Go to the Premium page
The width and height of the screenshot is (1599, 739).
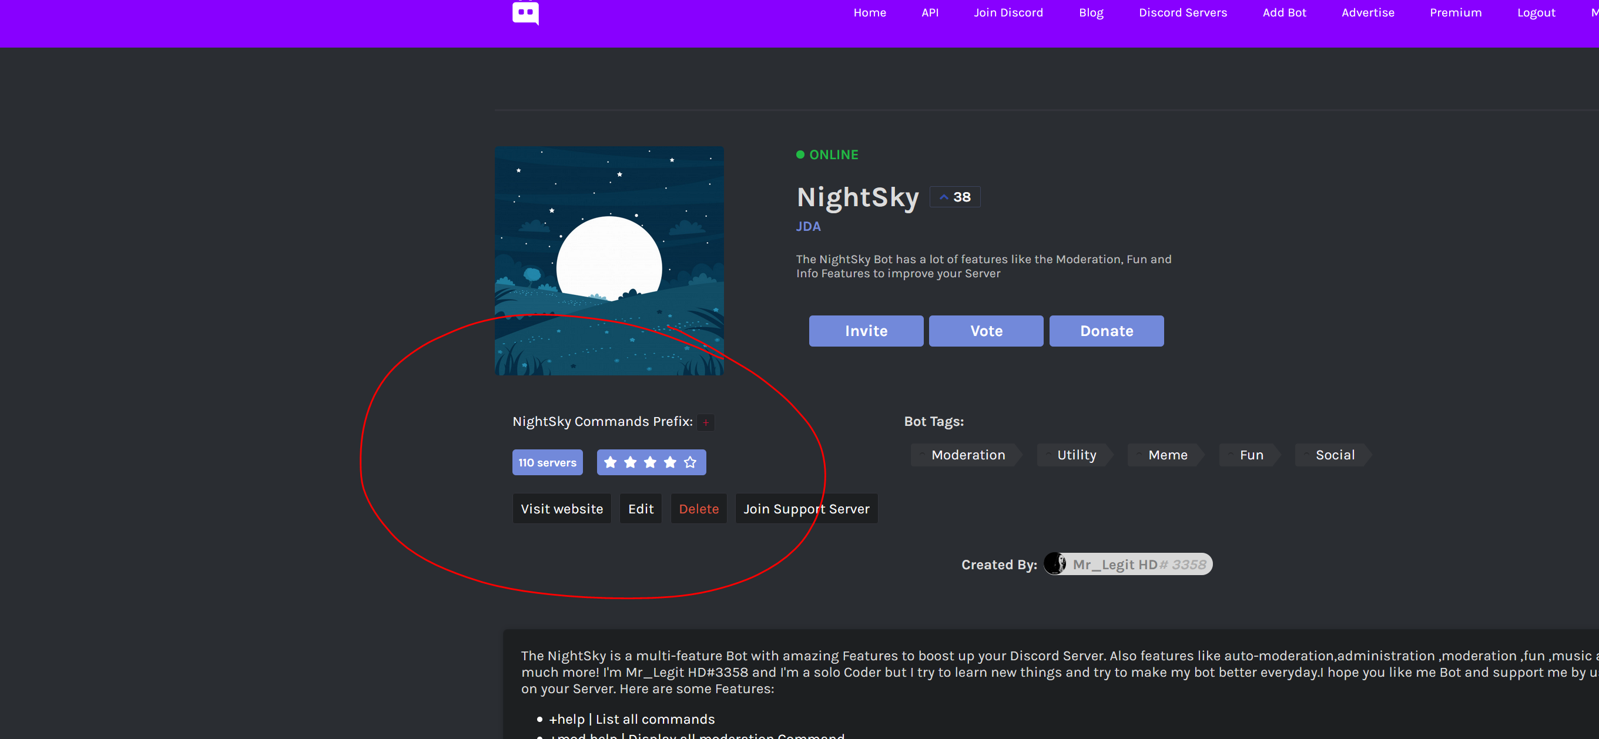[1455, 12]
